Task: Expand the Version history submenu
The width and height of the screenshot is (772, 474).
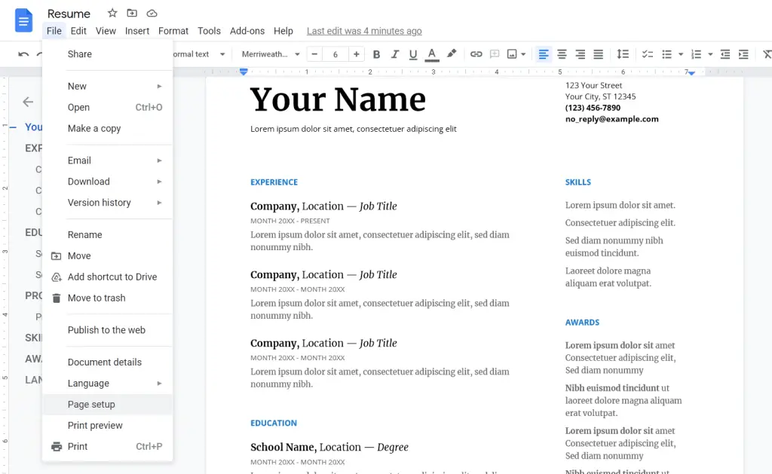Action: (x=108, y=203)
